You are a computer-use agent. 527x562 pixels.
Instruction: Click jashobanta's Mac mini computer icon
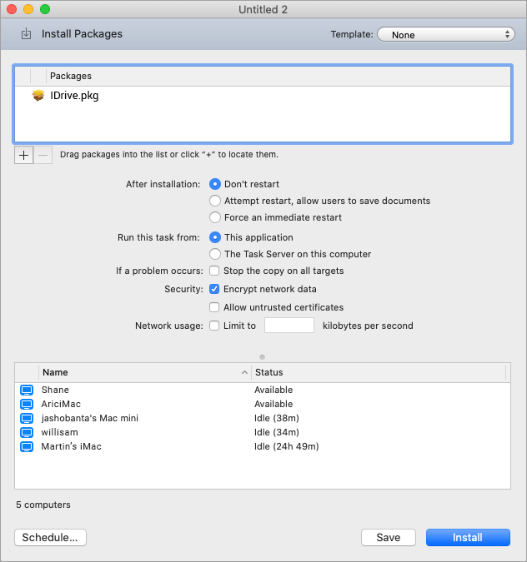click(27, 418)
